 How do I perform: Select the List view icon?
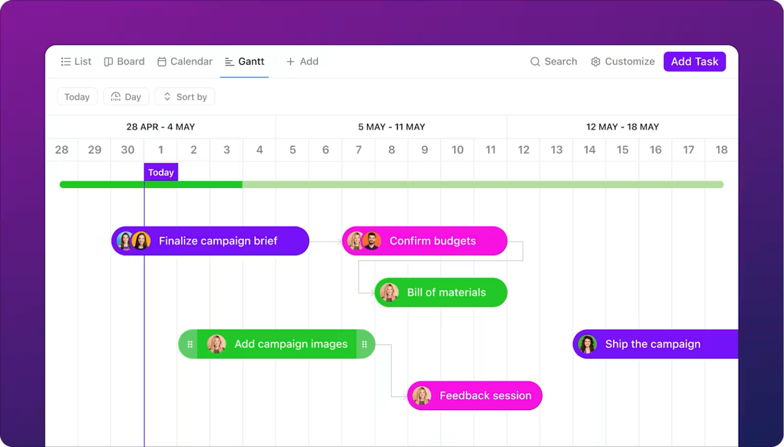[65, 61]
